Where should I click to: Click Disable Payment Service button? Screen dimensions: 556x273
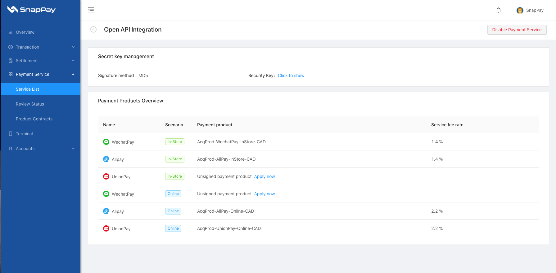tap(517, 30)
